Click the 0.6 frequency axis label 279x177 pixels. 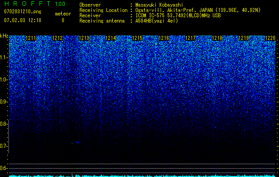4,168
